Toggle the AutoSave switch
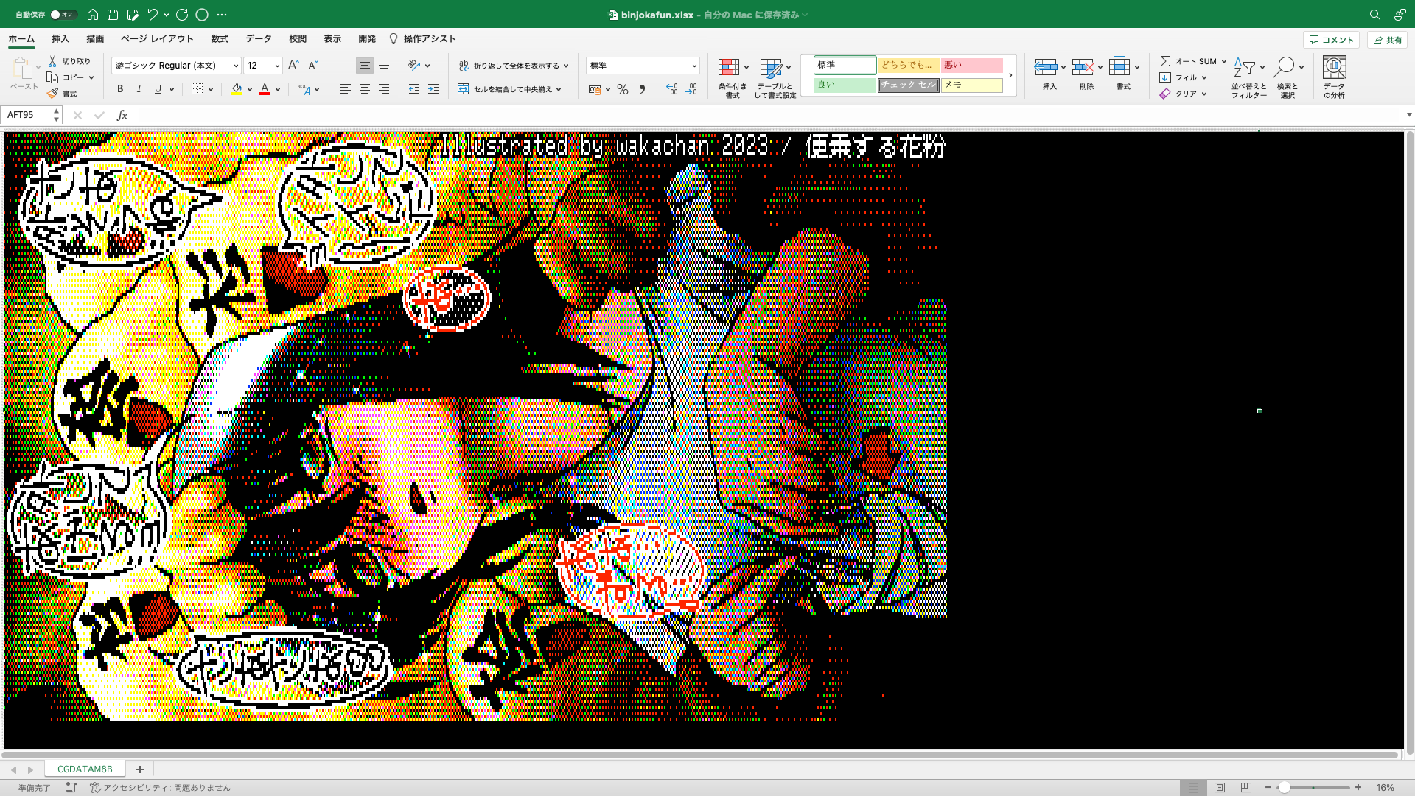The height and width of the screenshot is (796, 1415). [63, 15]
